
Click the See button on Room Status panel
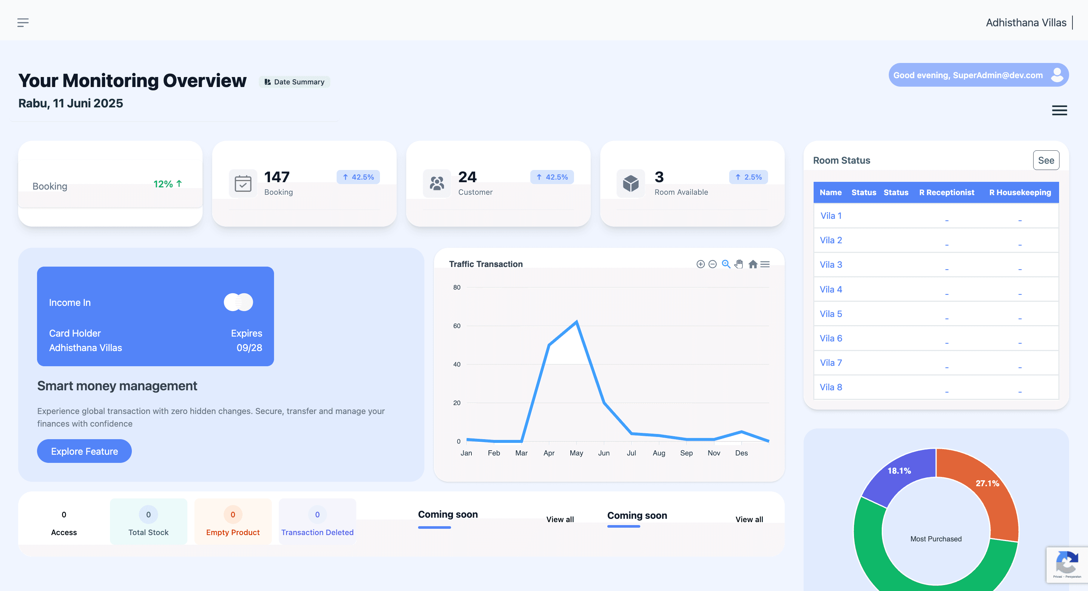tap(1046, 160)
